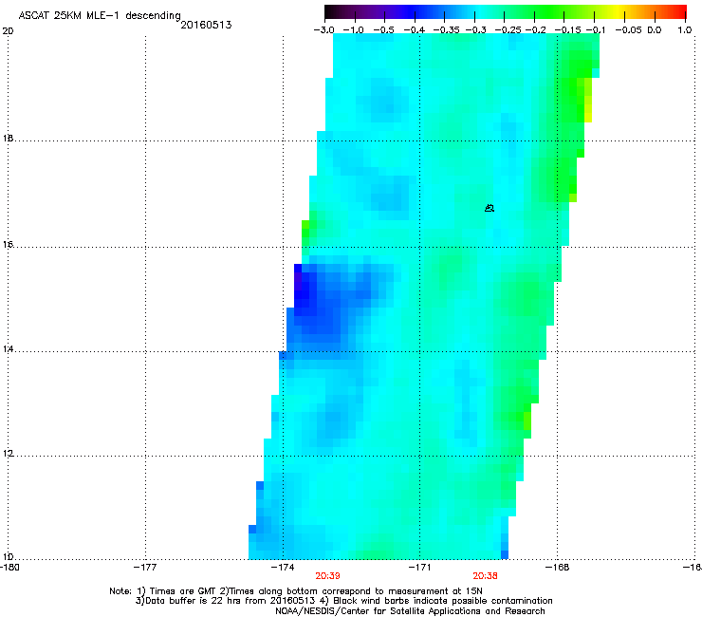Click the color bar label '-0.2'
This screenshot has height=617, width=702.
[535, 30]
